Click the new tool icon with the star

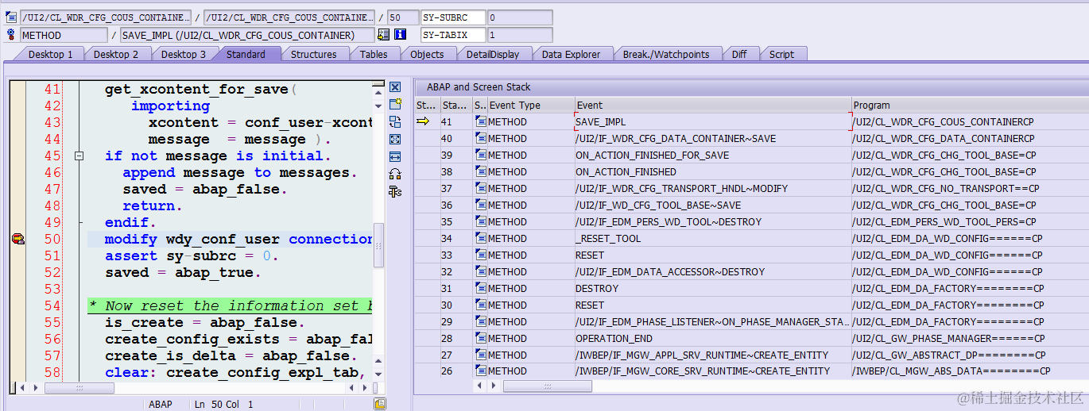(395, 105)
